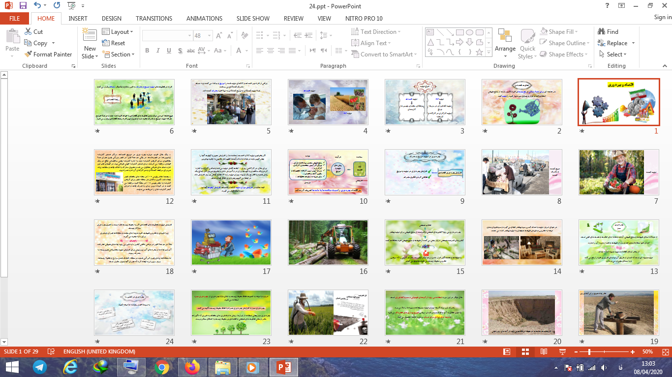
Task: Open Reading View from status bar
Action: (544, 352)
